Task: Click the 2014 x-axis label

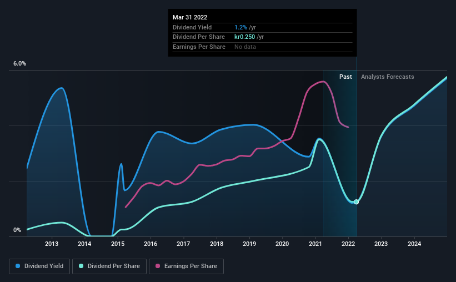Action: (x=84, y=244)
